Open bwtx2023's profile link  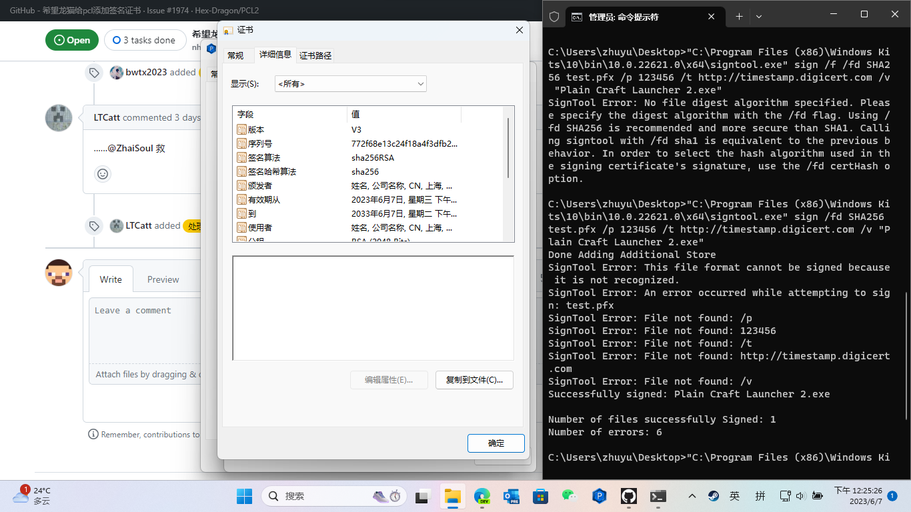(147, 72)
